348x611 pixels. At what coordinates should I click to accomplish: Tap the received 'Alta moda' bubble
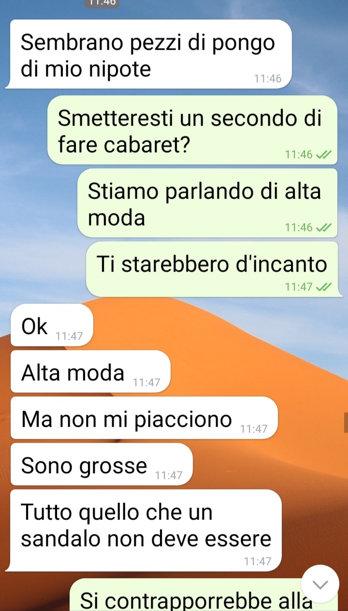90,371
